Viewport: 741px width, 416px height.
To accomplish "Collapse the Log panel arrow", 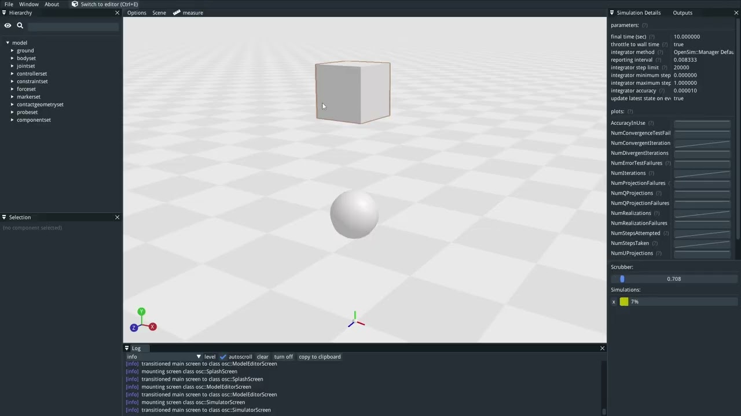I will tap(127, 348).
